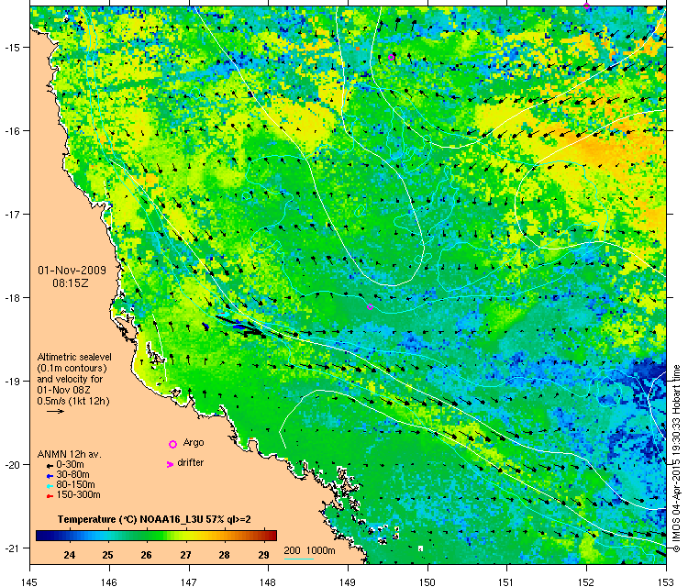Click the 0.5m/s velocity scale arrow
688x587 pixels.
[x=55, y=412]
